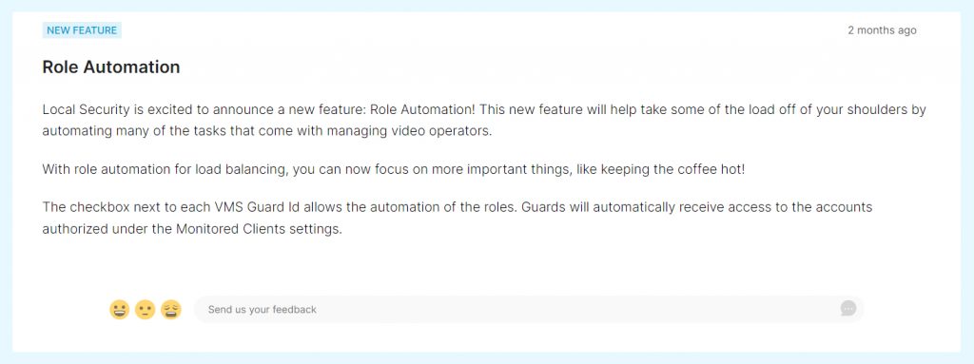Click the sentence about keeping the coffee hot
The width and height of the screenshot is (974, 364).
[x=393, y=169]
